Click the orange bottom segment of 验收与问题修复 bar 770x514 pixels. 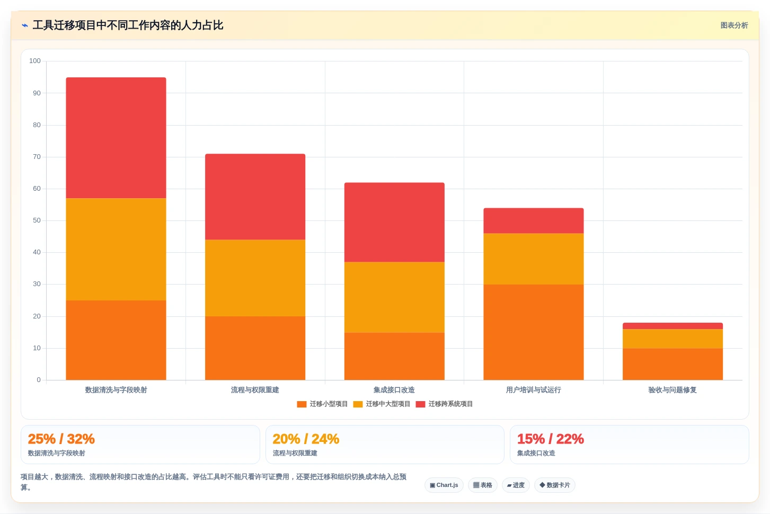coord(672,364)
